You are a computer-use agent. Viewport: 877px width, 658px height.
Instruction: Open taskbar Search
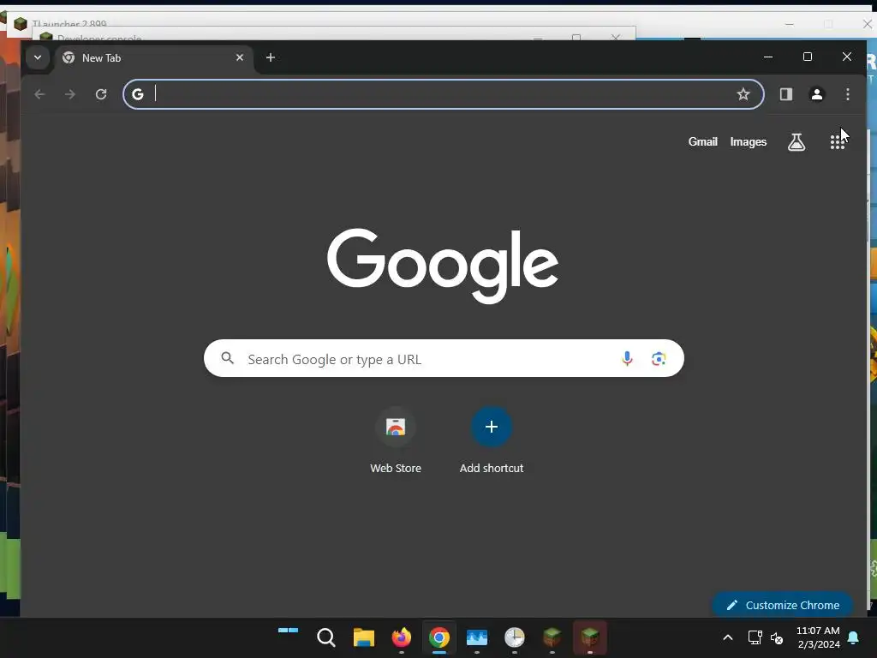(x=325, y=637)
